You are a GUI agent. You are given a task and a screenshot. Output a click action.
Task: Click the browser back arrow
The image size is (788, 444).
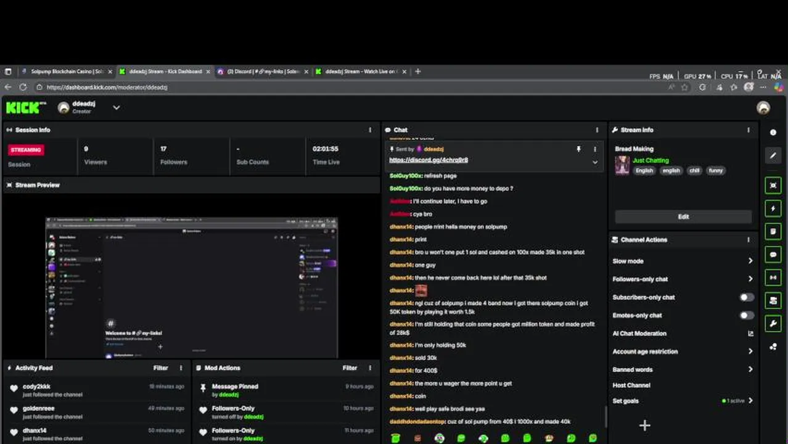pyautogui.click(x=8, y=88)
